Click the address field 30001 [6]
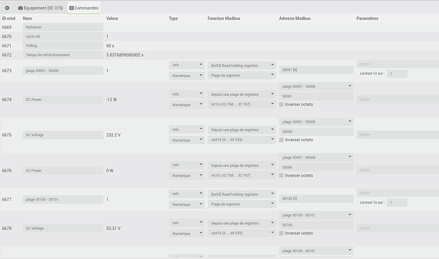Screen dimensions: 439x259 [316, 70]
